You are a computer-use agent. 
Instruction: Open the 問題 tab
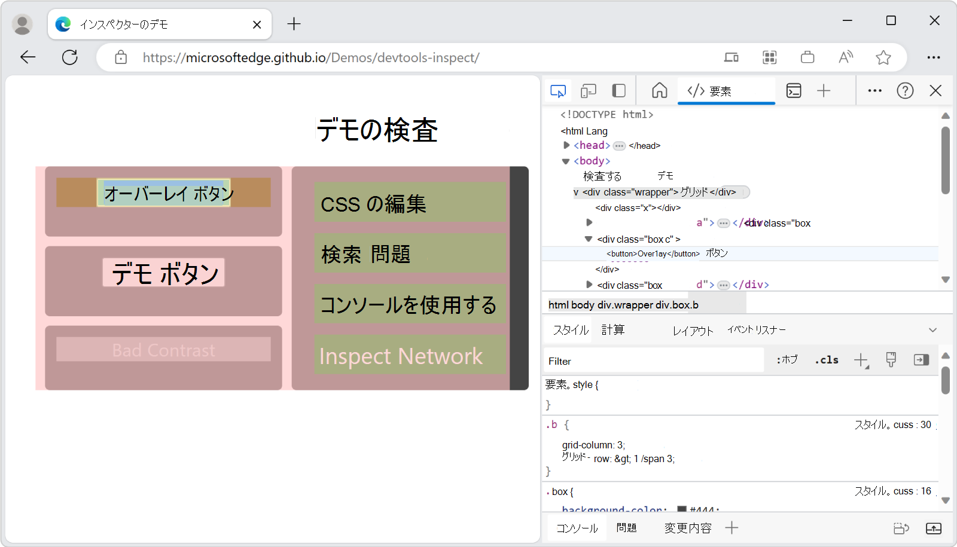[x=626, y=528]
